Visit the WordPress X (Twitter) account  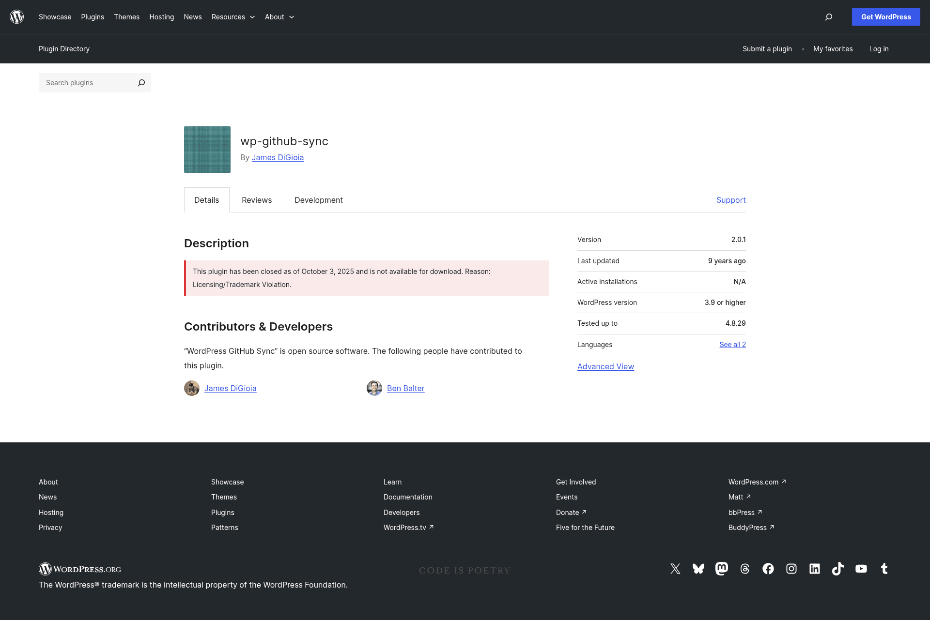point(675,569)
